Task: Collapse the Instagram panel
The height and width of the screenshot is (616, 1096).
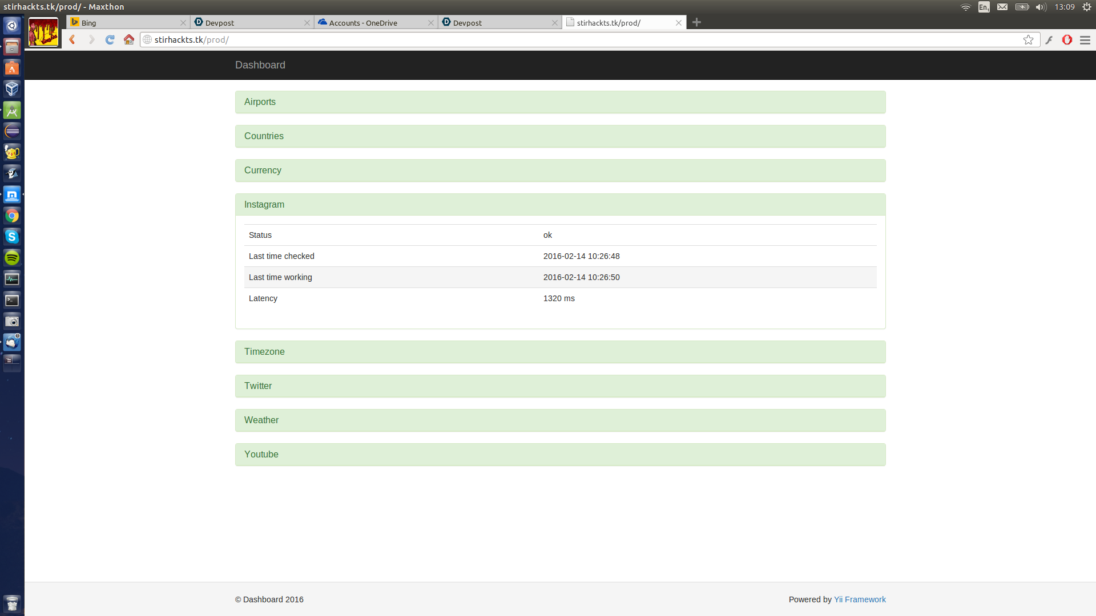Action: click(264, 205)
